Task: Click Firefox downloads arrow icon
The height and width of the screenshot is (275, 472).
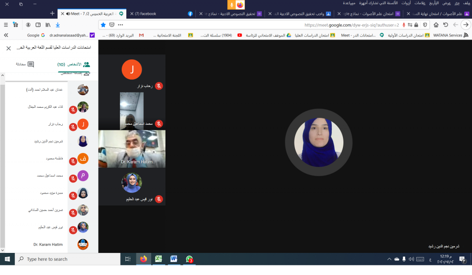Action: click(58, 24)
